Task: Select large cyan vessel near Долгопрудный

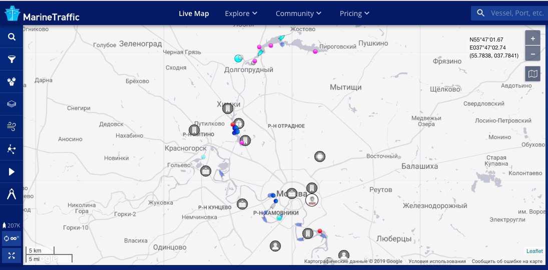Action: tap(238, 58)
